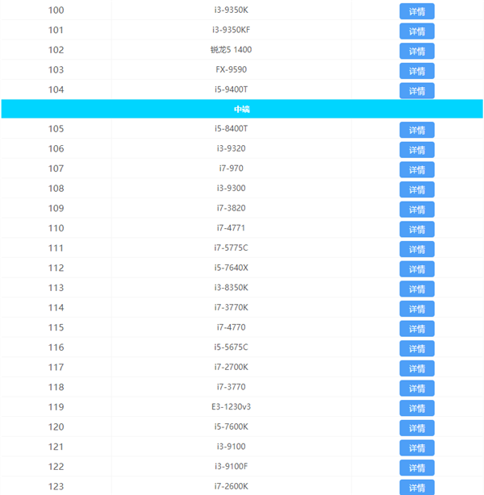Image resolution: width=484 pixels, height=495 pixels.
Task: Open 详情 for i3-9350KF row
Action: pos(416,31)
